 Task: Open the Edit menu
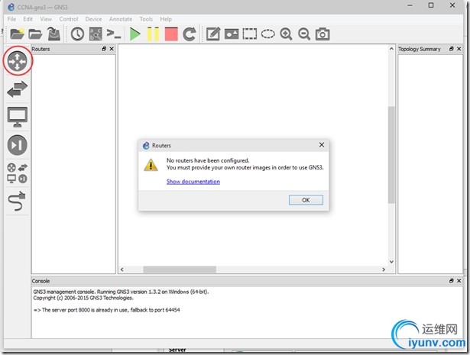pos(28,19)
